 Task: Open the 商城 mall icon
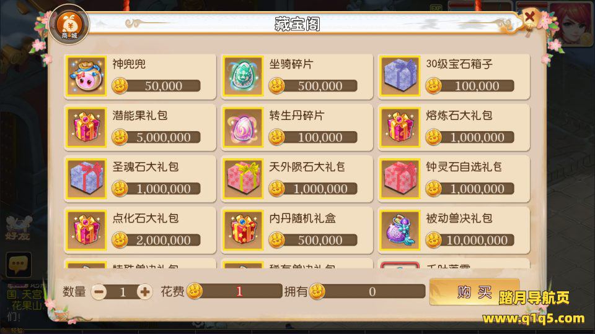tap(69, 25)
